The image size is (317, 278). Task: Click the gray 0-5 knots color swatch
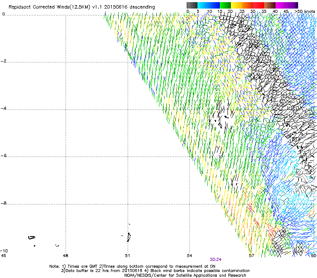coord(192,5)
